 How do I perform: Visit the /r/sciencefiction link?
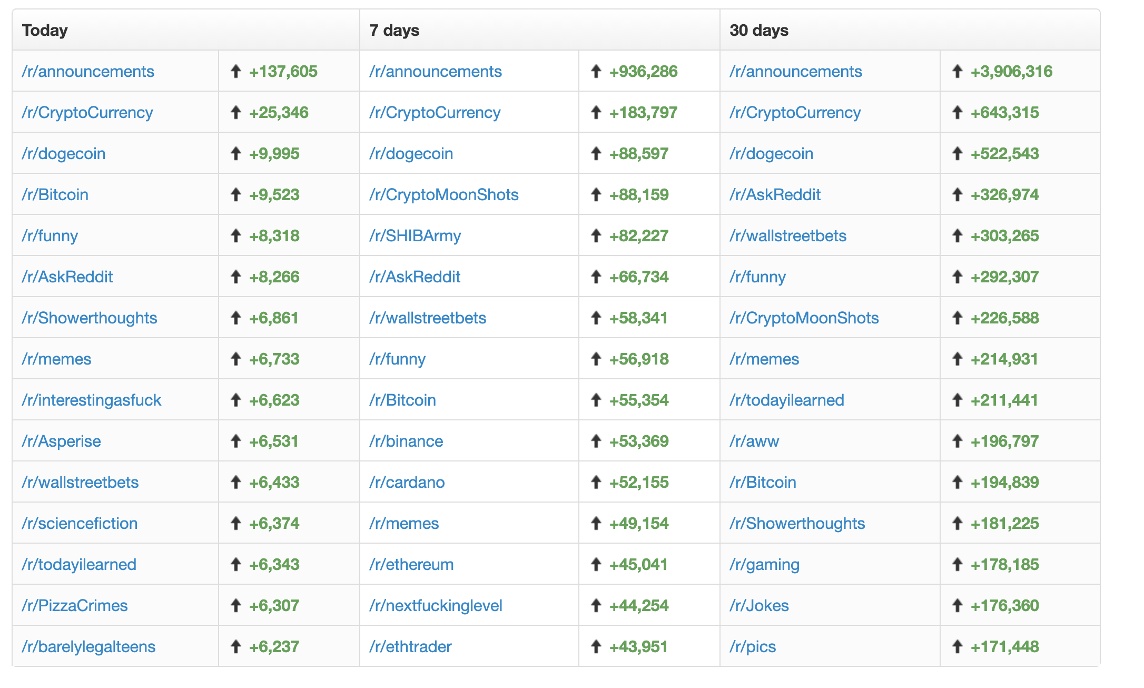click(80, 523)
